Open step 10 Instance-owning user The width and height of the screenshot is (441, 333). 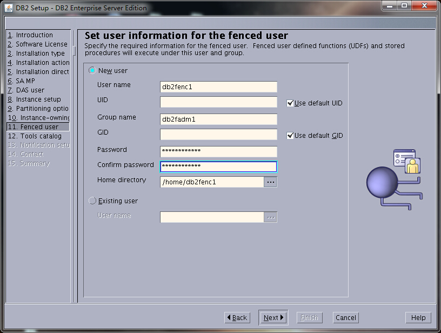point(38,117)
